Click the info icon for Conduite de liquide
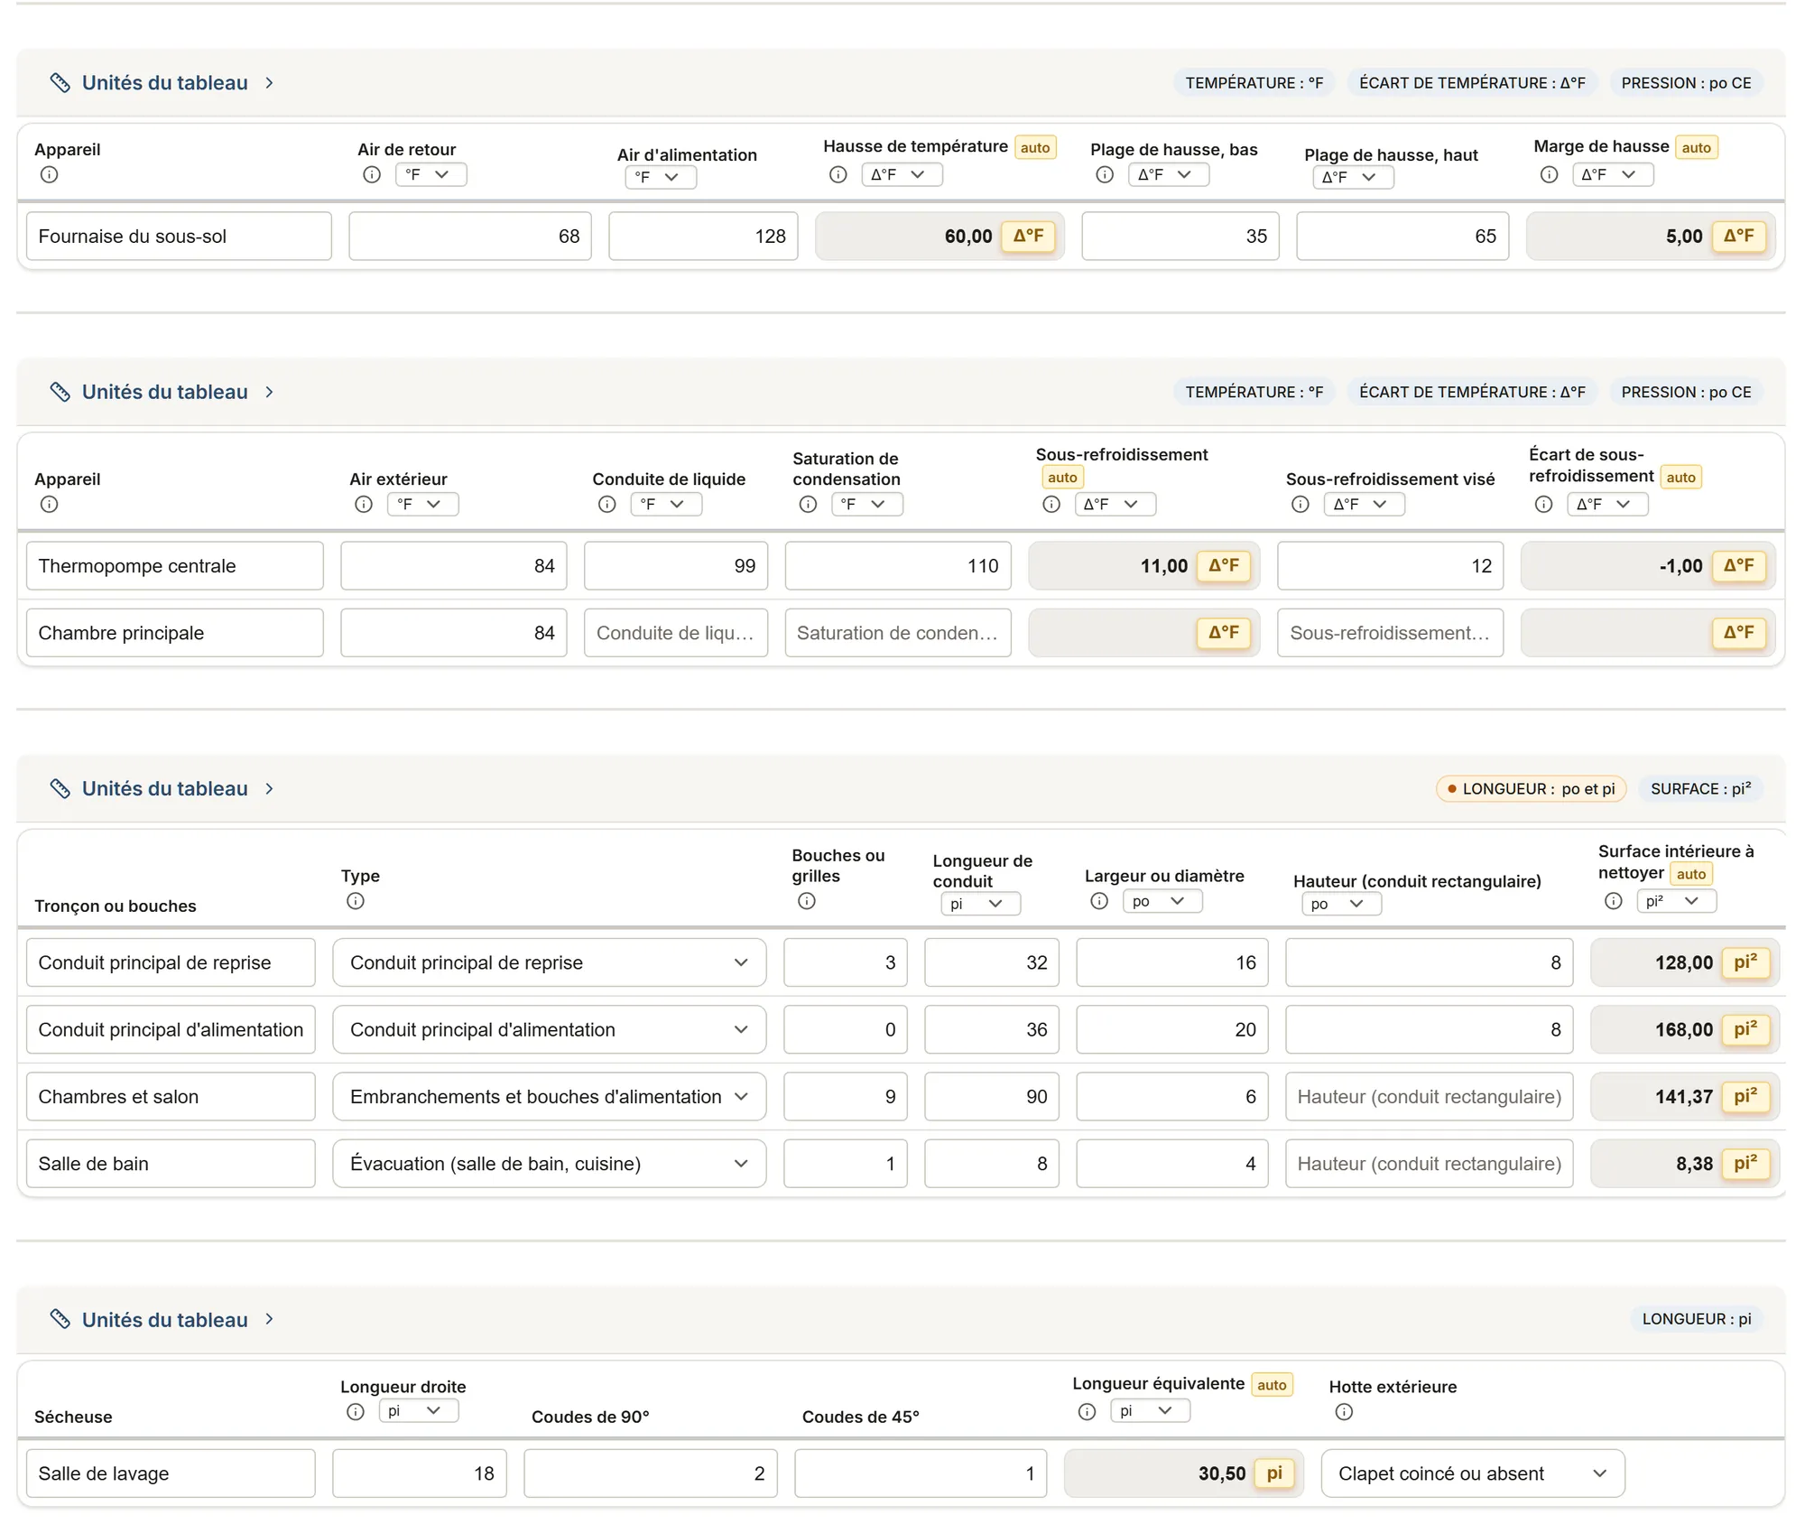Viewport: 1805px width, 1524px height. 607,505
